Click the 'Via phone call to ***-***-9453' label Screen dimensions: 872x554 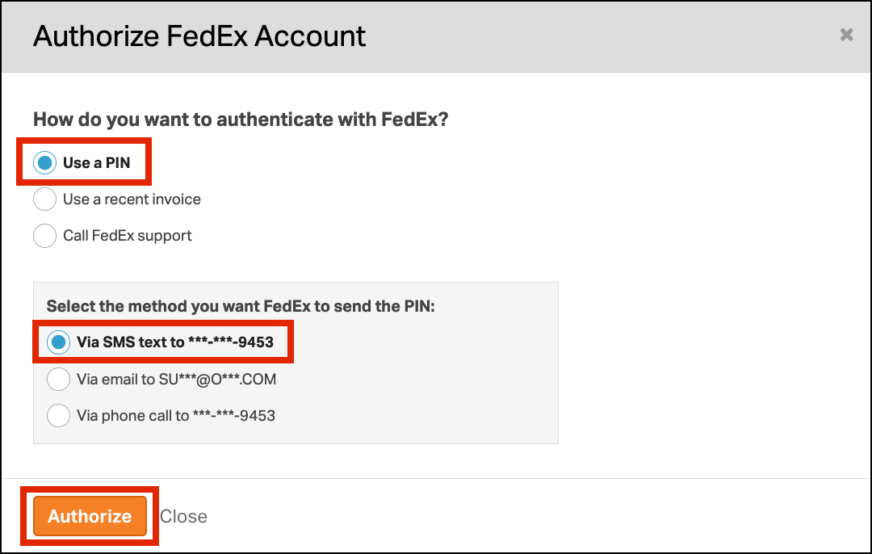pos(176,415)
